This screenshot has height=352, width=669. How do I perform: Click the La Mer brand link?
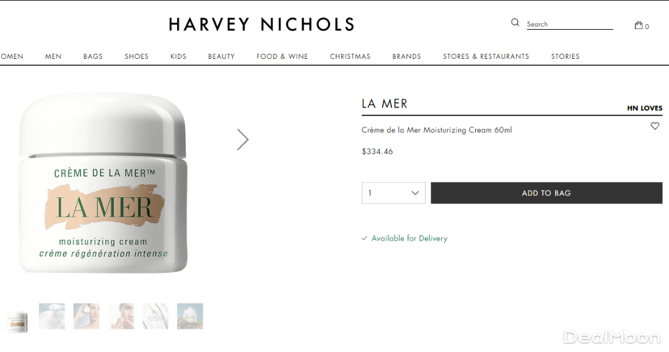point(385,104)
